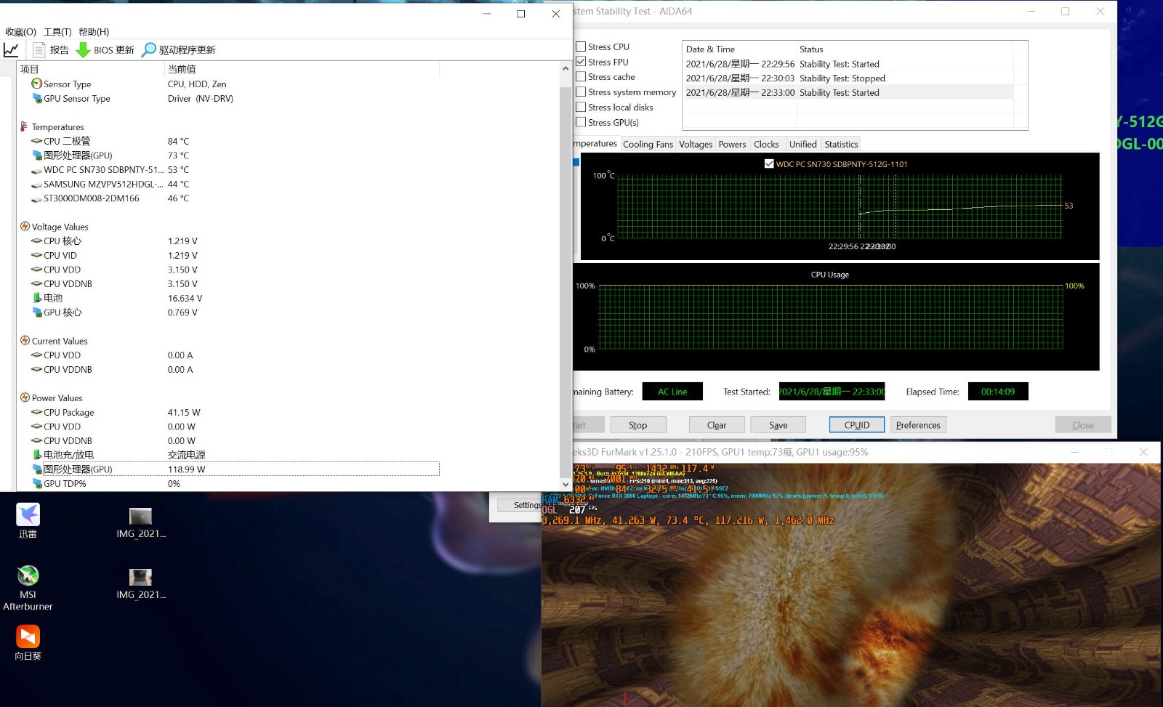Click sensor list scrollbar up arrow
Viewport: 1163px width, 707px height.
coord(566,68)
